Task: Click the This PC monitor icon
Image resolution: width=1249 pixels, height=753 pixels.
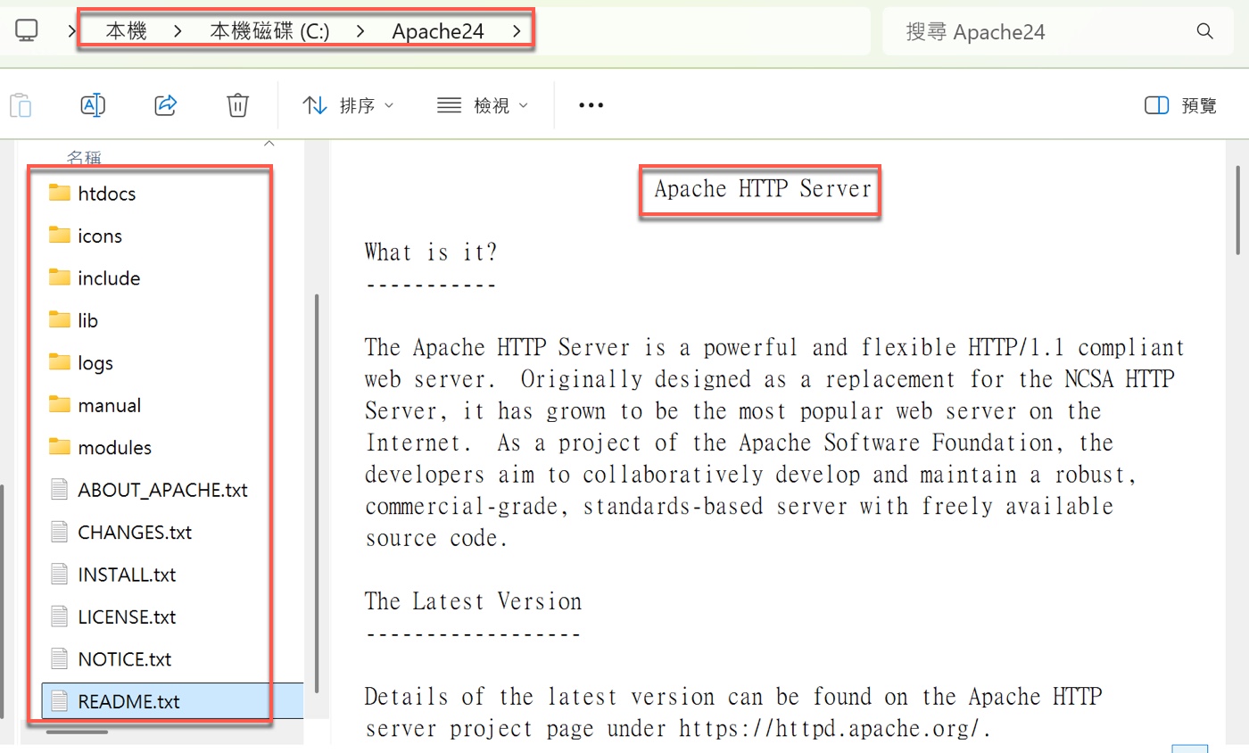Action: tap(27, 31)
